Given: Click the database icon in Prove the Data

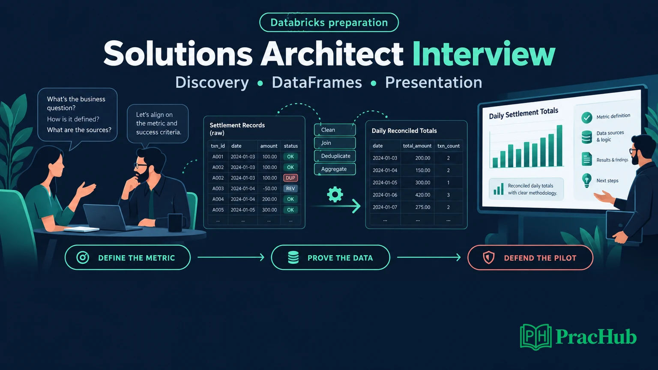Looking at the screenshot, I should [x=293, y=257].
